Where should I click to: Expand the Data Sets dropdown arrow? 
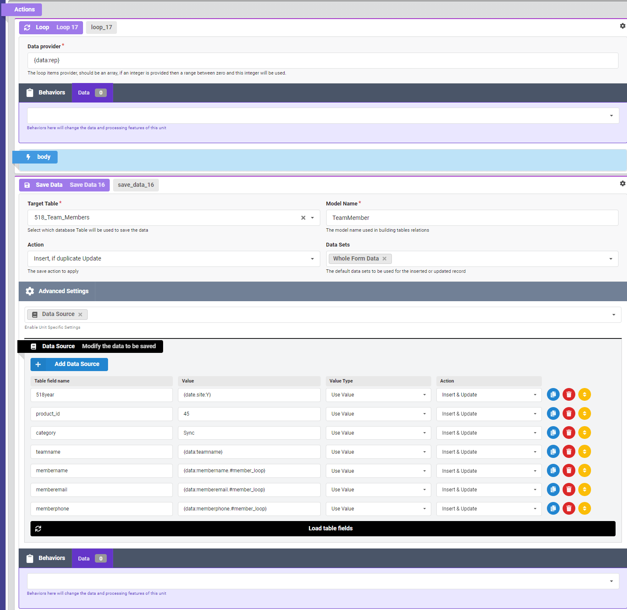pyautogui.click(x=611, y=259)
